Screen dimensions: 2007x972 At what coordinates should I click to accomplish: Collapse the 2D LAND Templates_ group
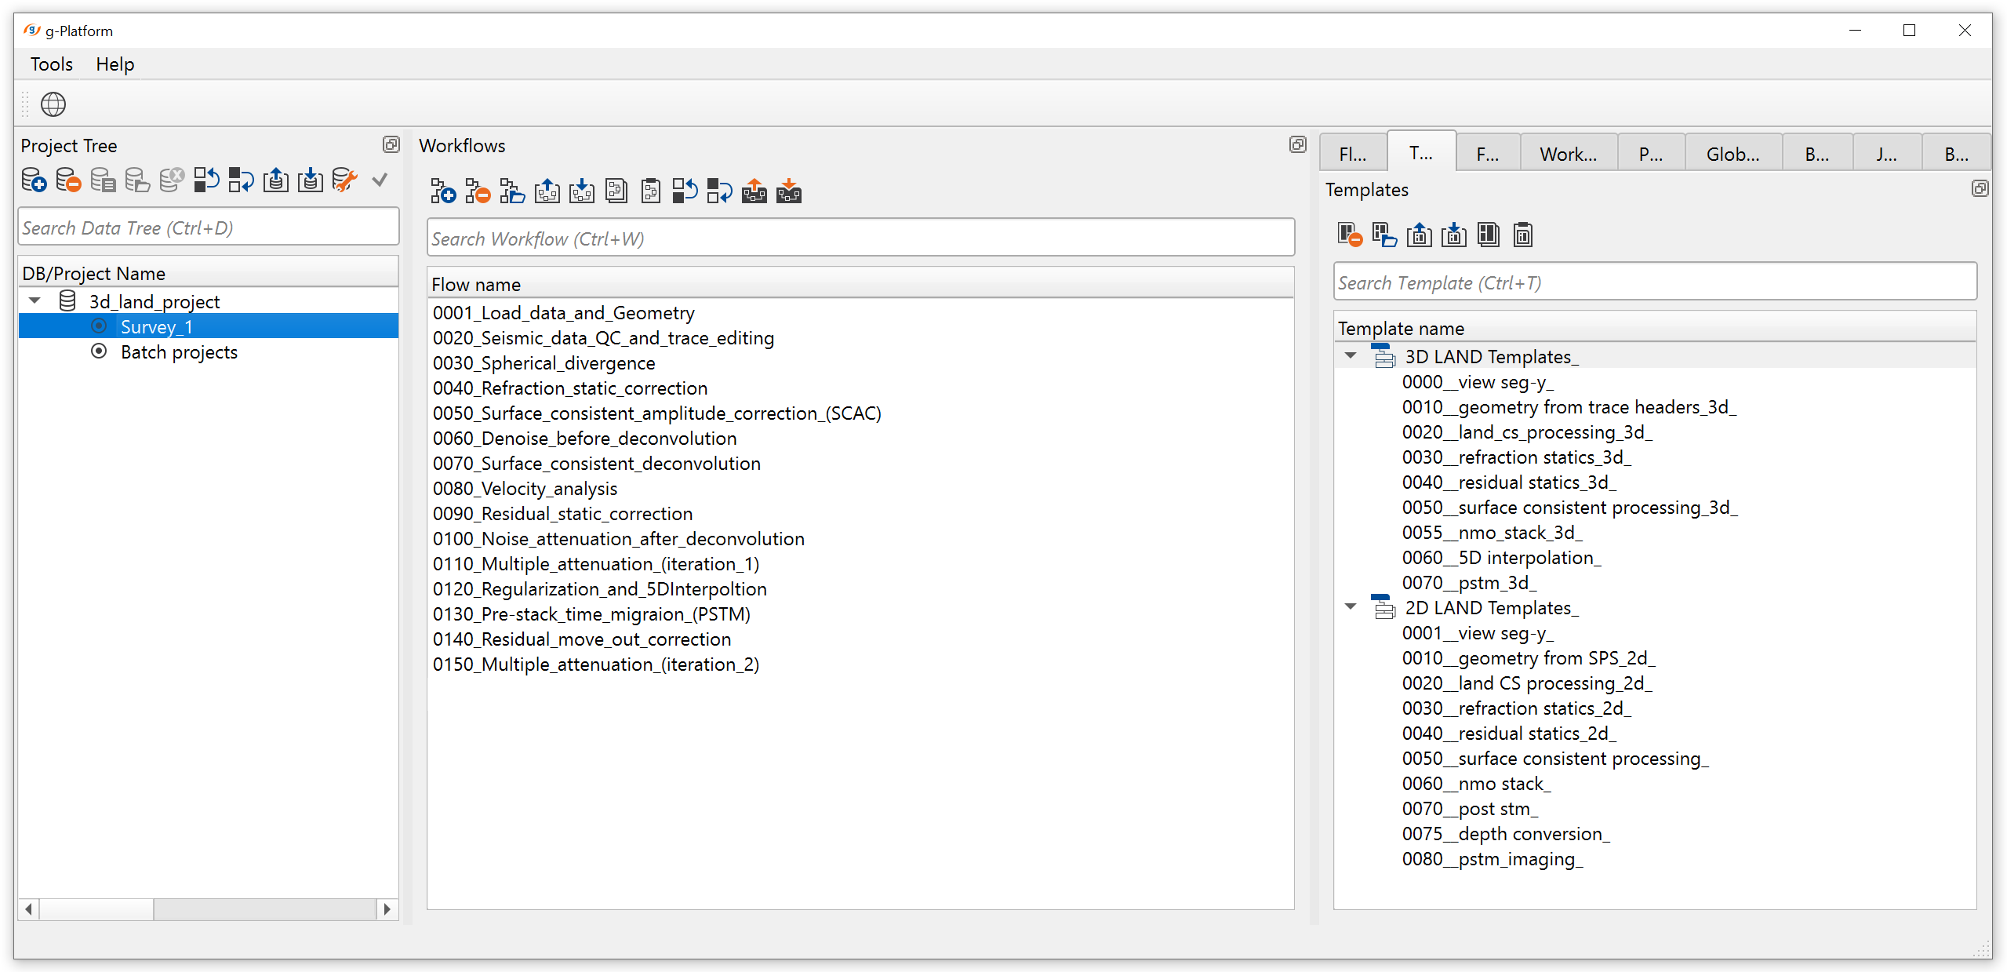(x=1351, y=607)
